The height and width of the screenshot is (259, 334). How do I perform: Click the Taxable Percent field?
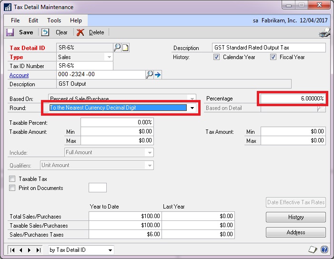(x=117, y=122)
